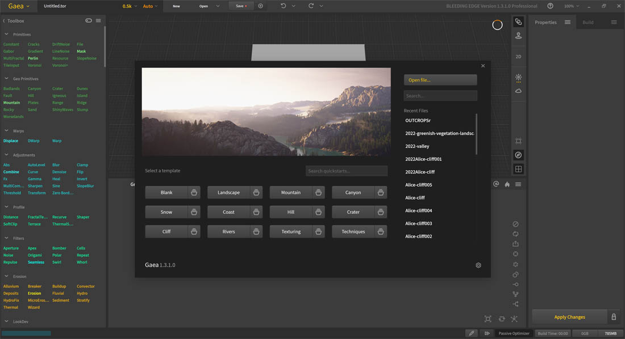
Task: Click the pencil icon in status bar
Action: pyautogui.click(x=471, y=333)
